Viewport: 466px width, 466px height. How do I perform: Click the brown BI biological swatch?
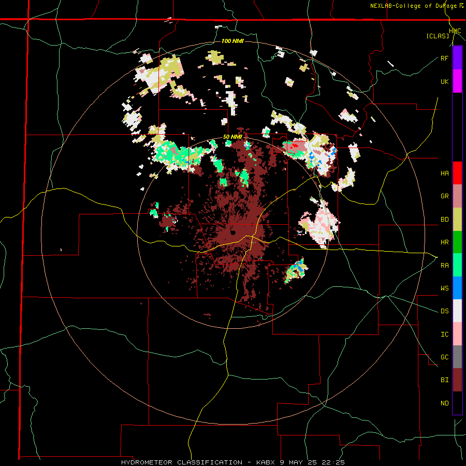click(457, 380)
